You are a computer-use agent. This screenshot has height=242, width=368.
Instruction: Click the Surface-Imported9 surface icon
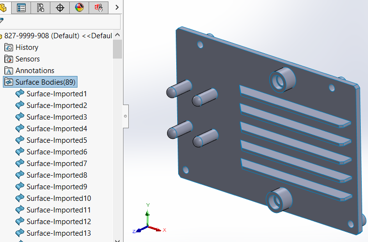point(20,186)
